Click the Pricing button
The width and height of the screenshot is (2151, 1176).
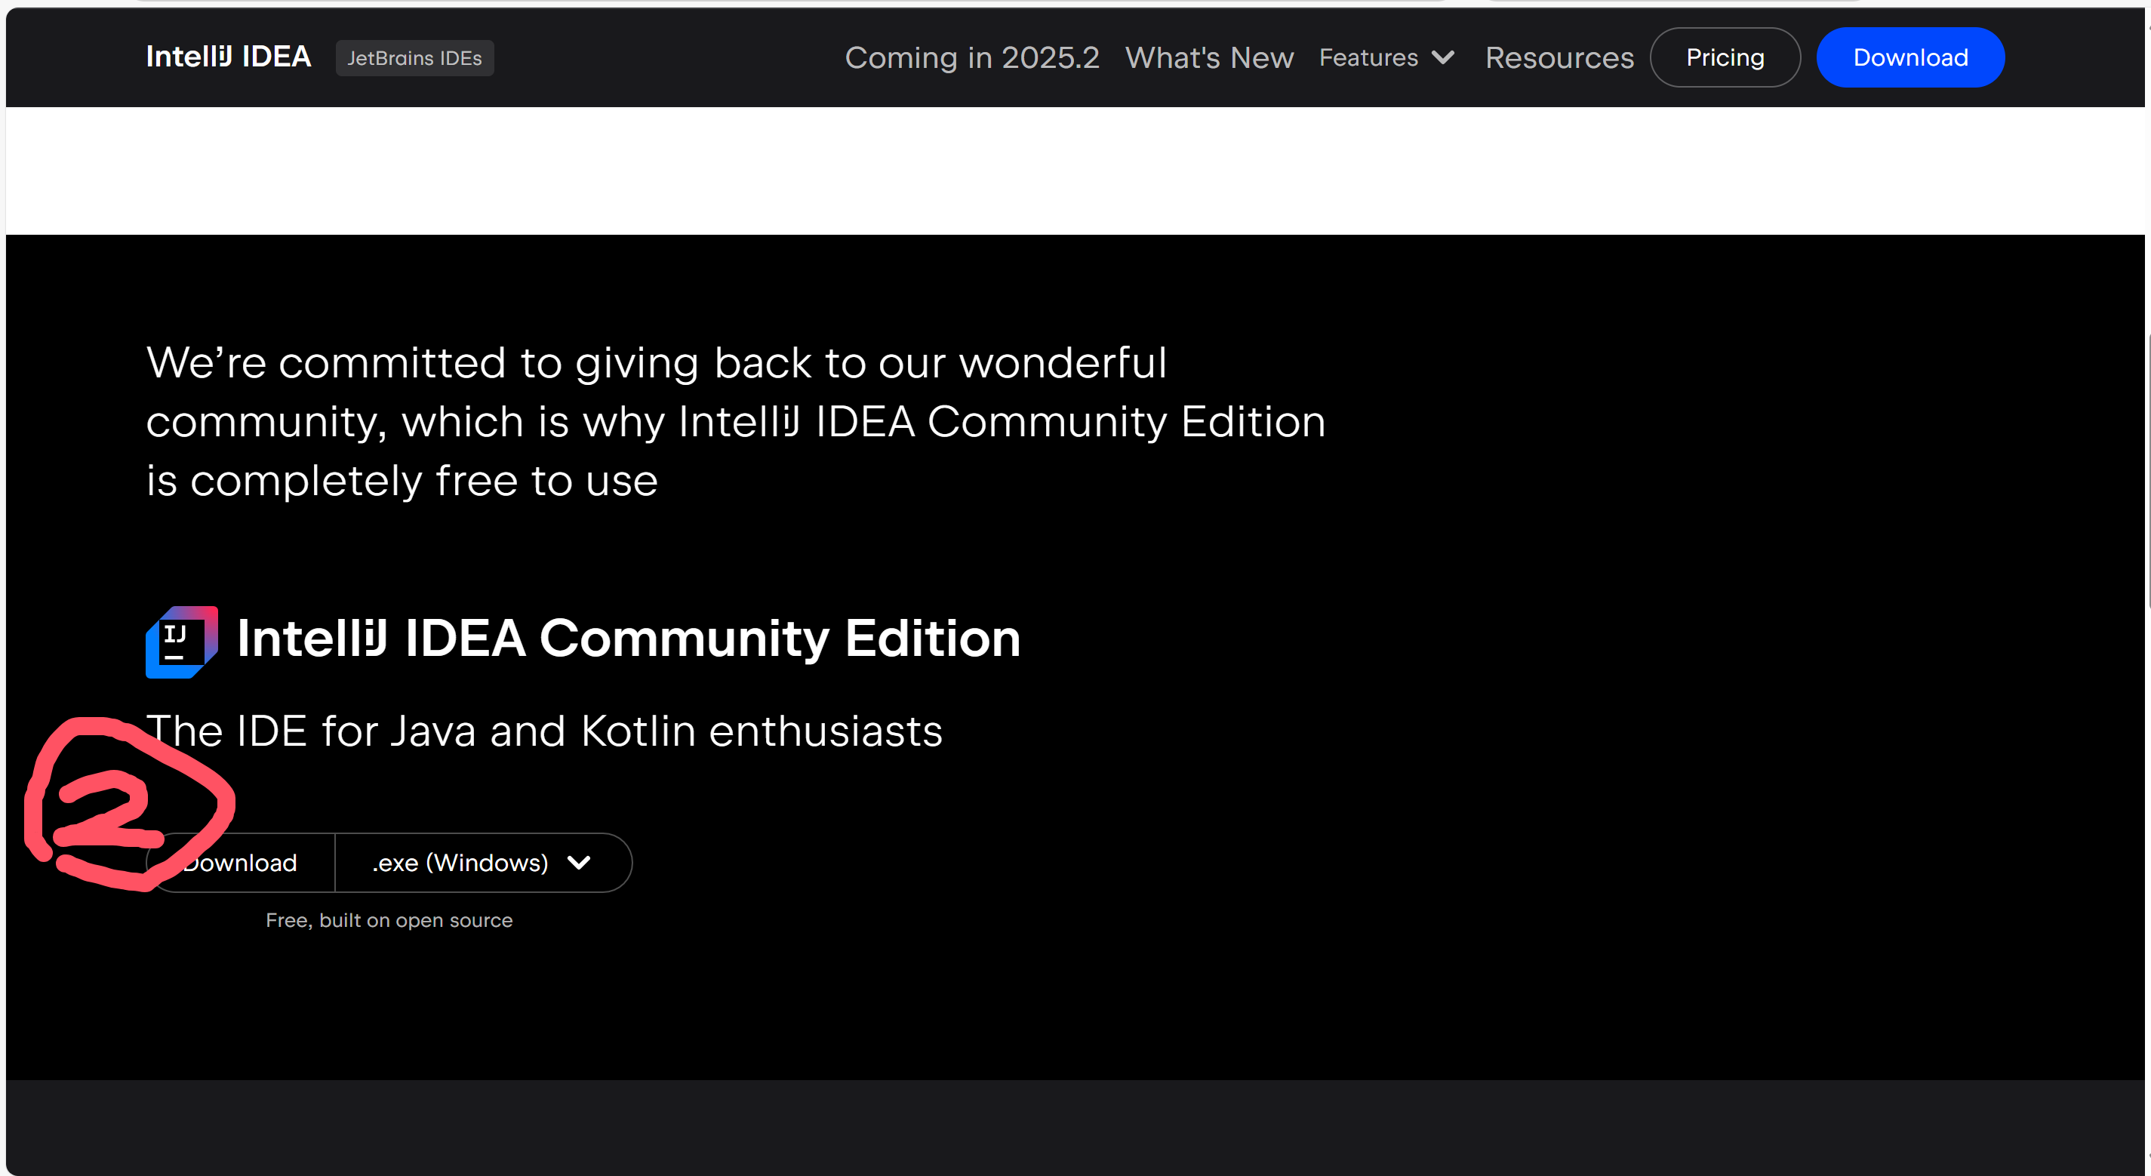click(1725, 57)
